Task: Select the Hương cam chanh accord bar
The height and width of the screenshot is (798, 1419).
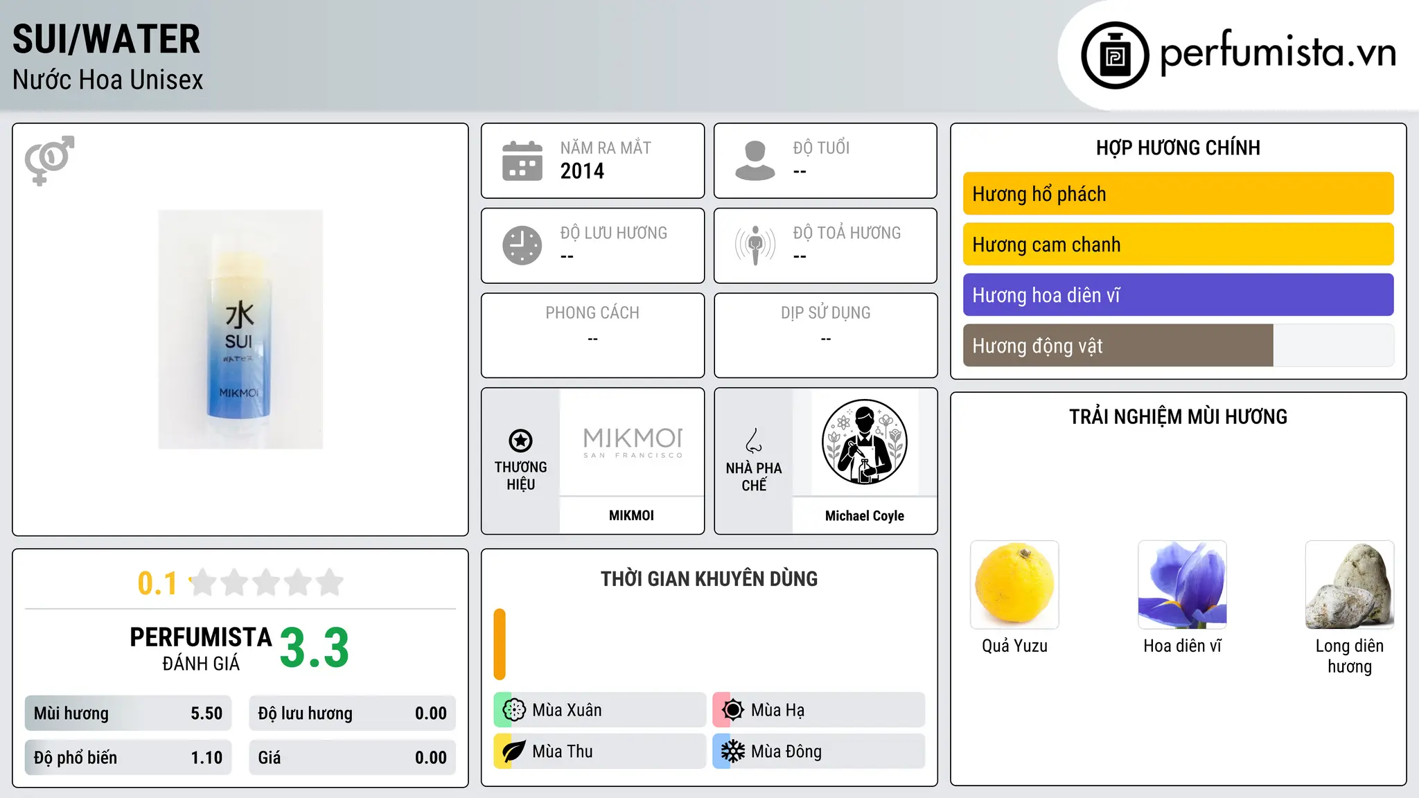Action: click(1178, 245)
